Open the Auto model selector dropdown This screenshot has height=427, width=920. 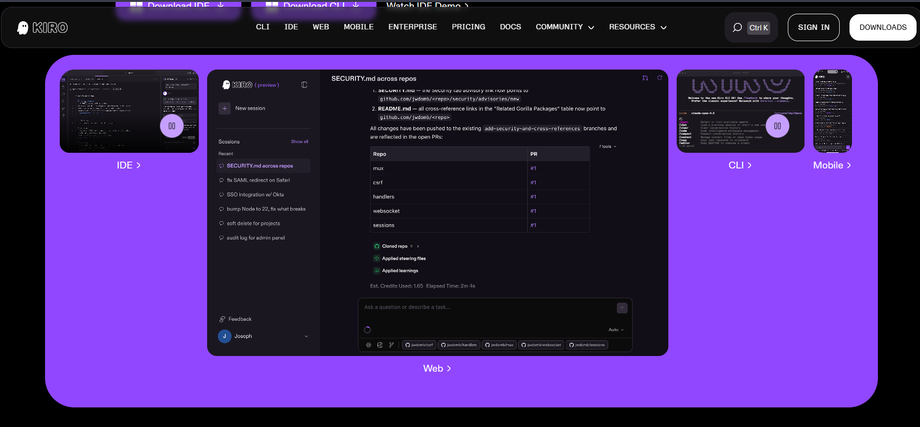pyautogui.click(x=616, y=330)
